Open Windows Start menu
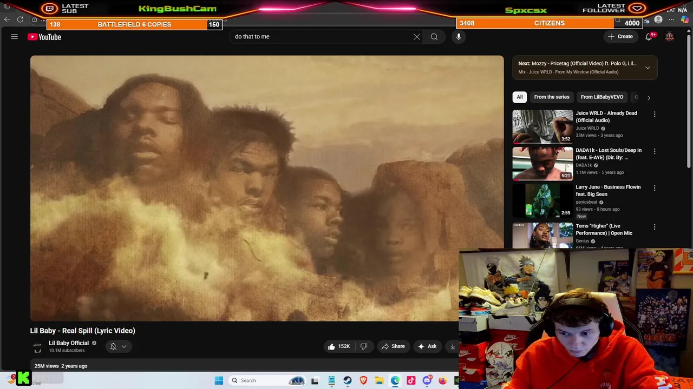Image resolution: width=693 pixels, height=389 pixels. pos(219,380)
